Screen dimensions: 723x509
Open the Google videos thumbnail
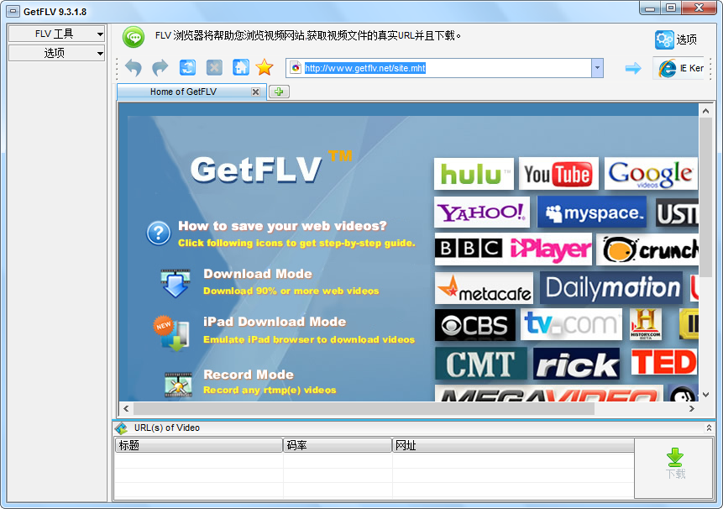click(651, 173)
